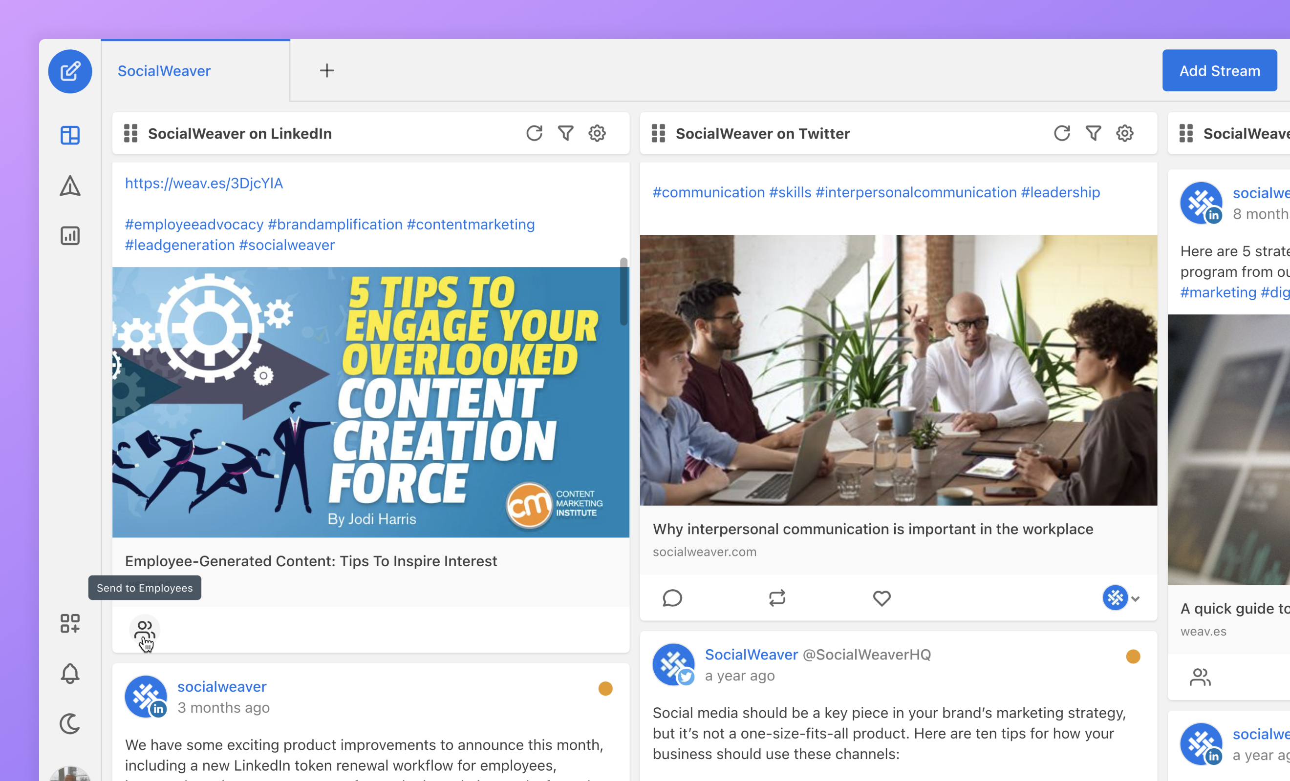Click LinkedIn stream scrollbar thumb

[x=623, y=291]
